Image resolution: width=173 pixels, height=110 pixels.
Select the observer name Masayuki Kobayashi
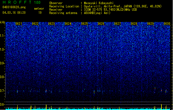(99, 3)
